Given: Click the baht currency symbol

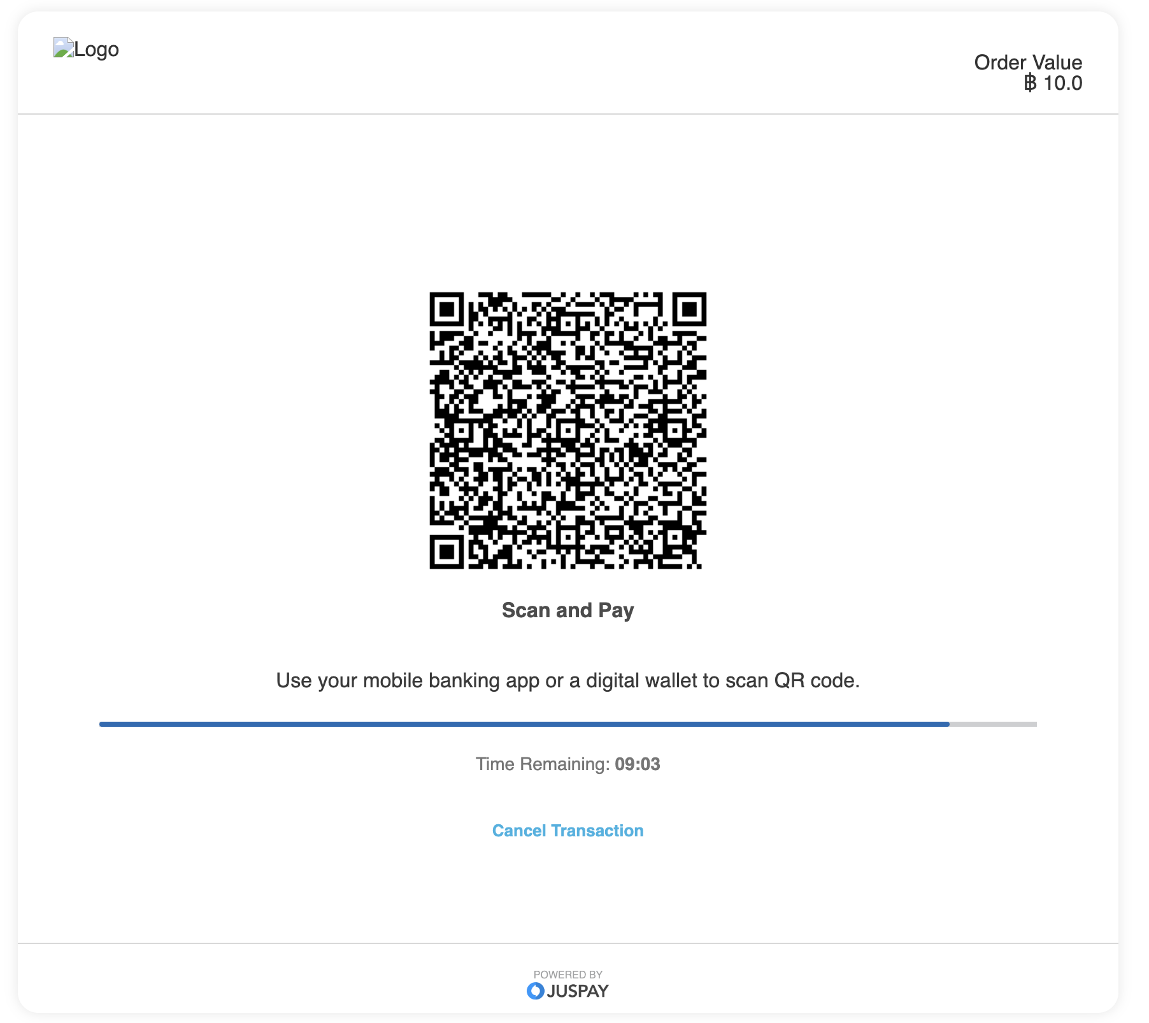Looking at the screenshot, I should [1030, 83].
